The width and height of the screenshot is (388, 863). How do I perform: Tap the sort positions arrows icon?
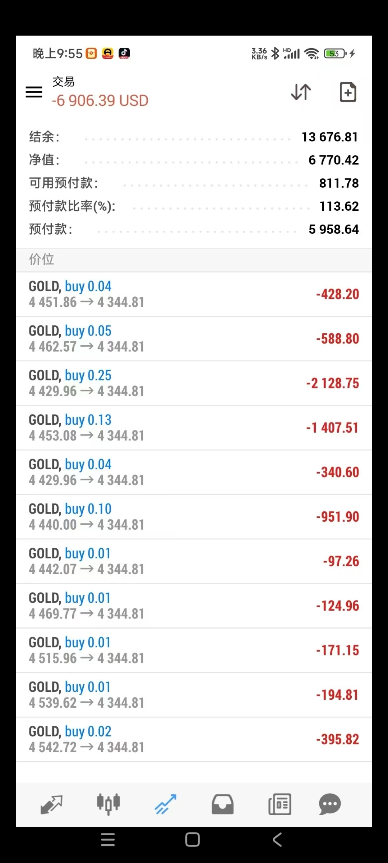pos(301,92)
